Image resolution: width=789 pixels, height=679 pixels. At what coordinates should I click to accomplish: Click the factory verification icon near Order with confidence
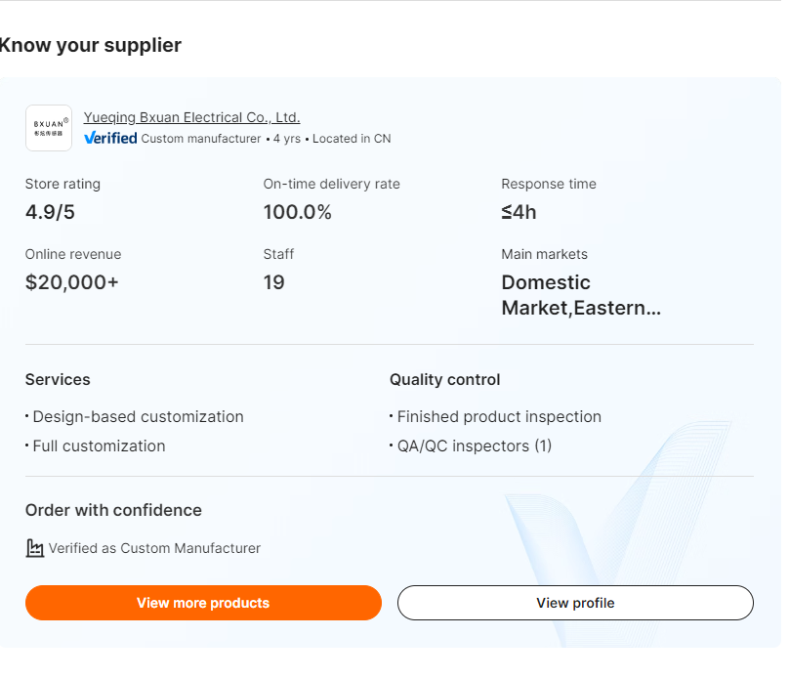[x=34, y=548]
